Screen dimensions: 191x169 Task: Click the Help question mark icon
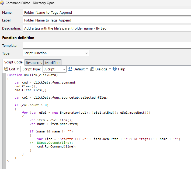pos(115,69)
